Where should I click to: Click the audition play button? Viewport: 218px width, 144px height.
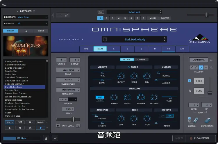pos(41,128)
